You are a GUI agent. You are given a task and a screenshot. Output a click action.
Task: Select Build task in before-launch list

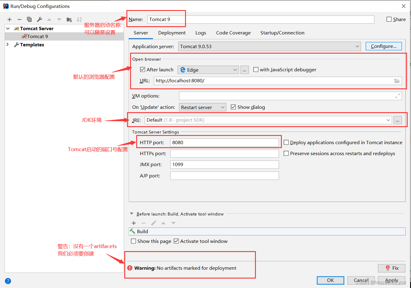click(267, 232)
